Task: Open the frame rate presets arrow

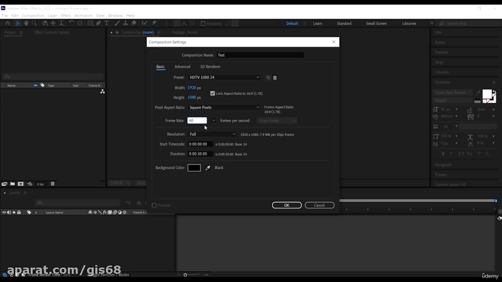Action: pos(213,120)
